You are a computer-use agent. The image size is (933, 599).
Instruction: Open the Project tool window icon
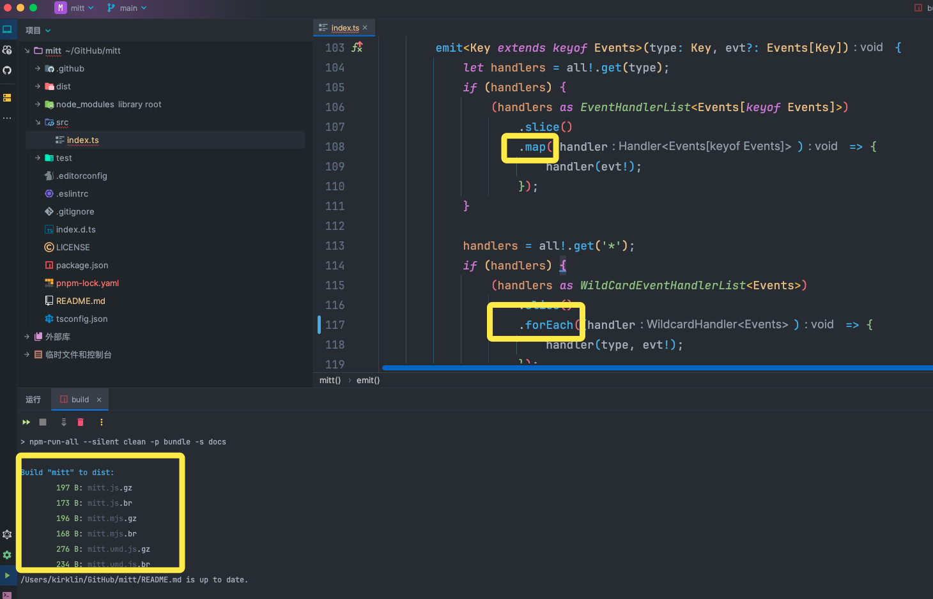tap(7, 29)
